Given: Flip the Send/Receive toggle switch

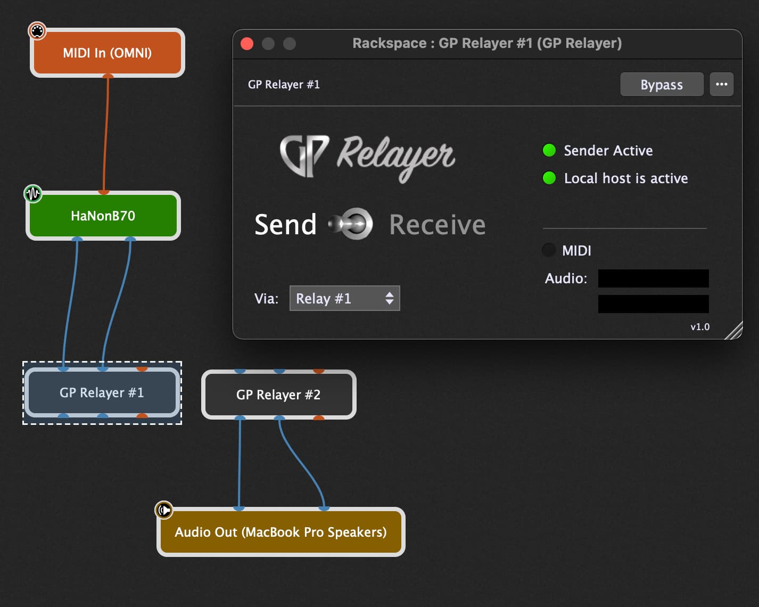Looking at the screenshot, I should point(351,224).
